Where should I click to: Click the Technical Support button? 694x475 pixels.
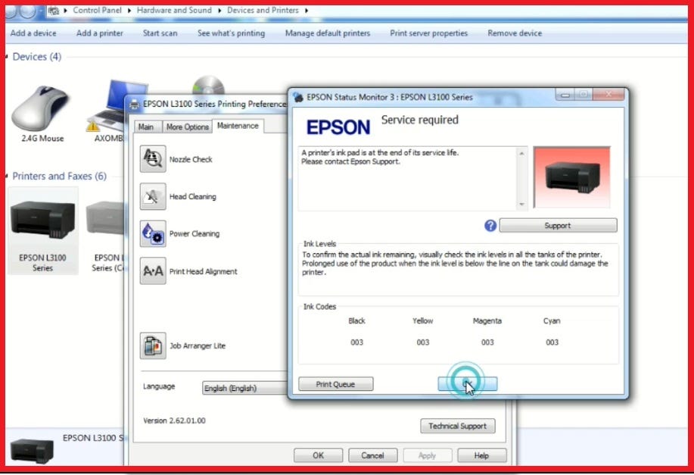[x=458, y=426]
